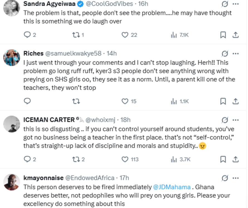Viewport: 248px width, 208px height.
Task: View analytics of Riches' tweet
Action: (174, 101)
